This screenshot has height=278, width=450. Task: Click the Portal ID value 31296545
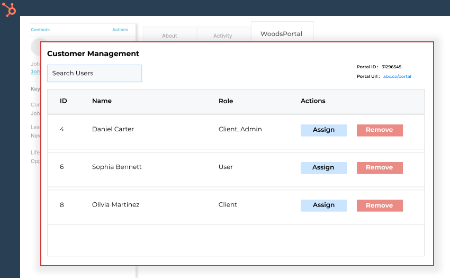click(391, 67)
